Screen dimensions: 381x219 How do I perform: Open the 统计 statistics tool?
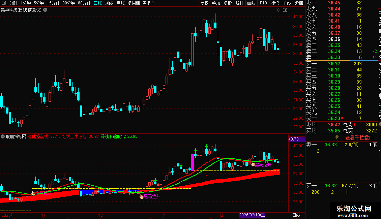click(x=239, y=3)
